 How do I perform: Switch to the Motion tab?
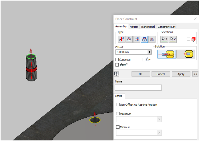(x=134, y=27)
